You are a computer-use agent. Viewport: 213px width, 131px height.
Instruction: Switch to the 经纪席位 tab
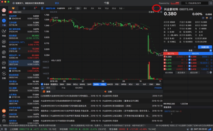coord(79,88)
